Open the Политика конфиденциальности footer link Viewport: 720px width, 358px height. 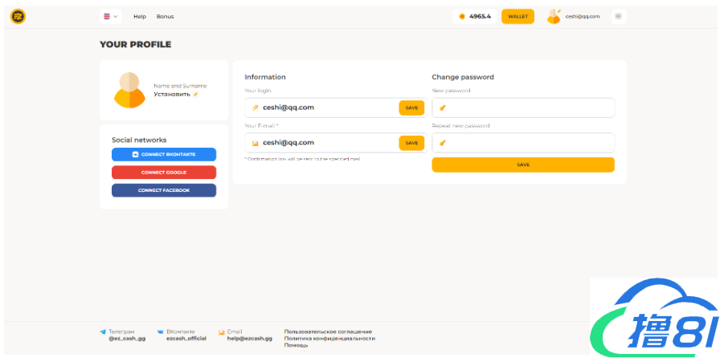329,339
